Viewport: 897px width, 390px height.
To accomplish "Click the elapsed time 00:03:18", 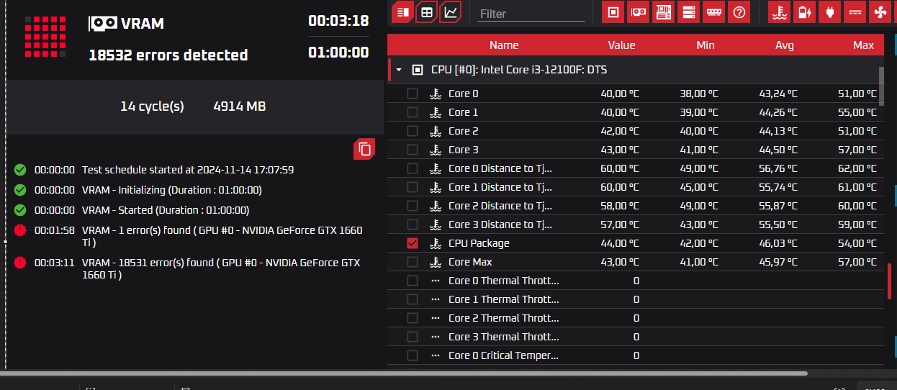I will click(x=338, y=20).
